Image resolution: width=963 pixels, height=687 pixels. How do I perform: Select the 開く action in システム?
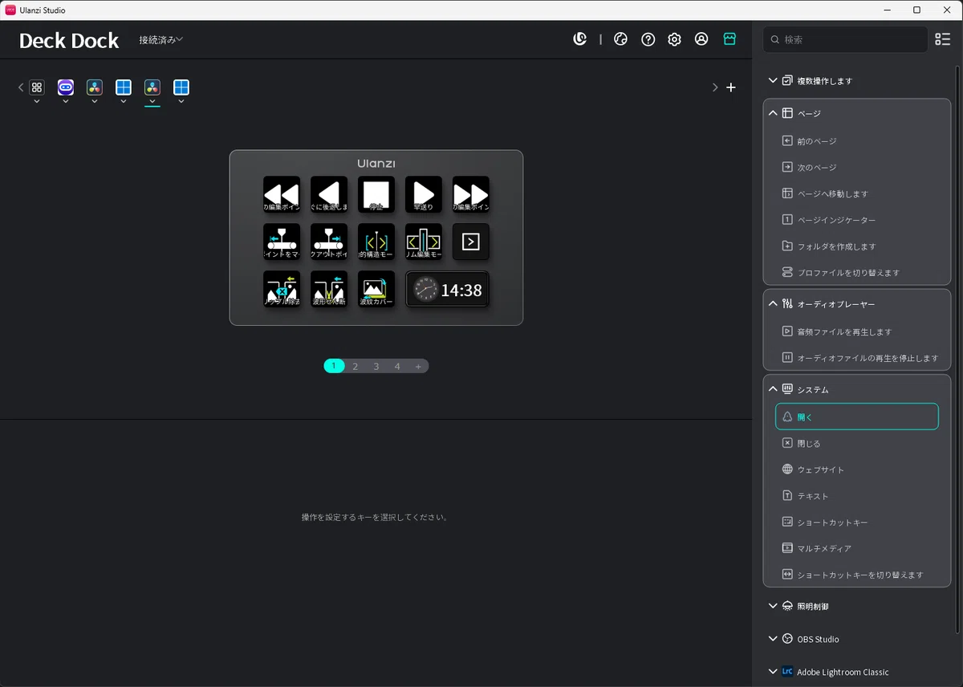[x=857, y=417]
